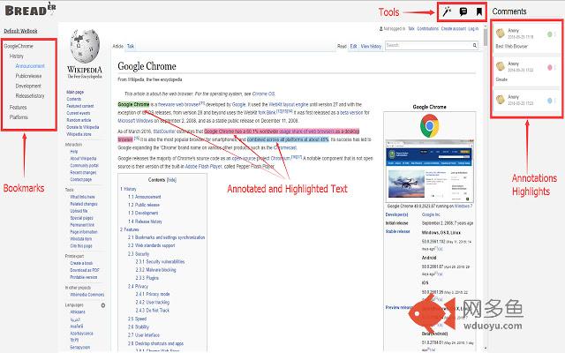Click the avatar on the third comment card

point(501,100)
